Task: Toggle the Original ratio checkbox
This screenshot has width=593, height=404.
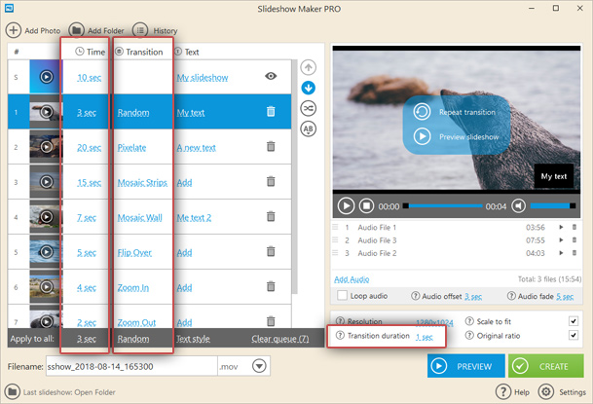Action: 574,335
